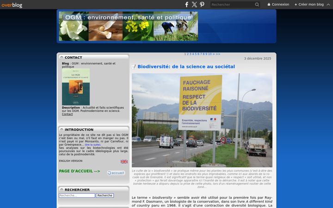The height and width of the screenshot is (208, 333).
Task: Share on X (Twitter) icon
Action: pos(194,5)
